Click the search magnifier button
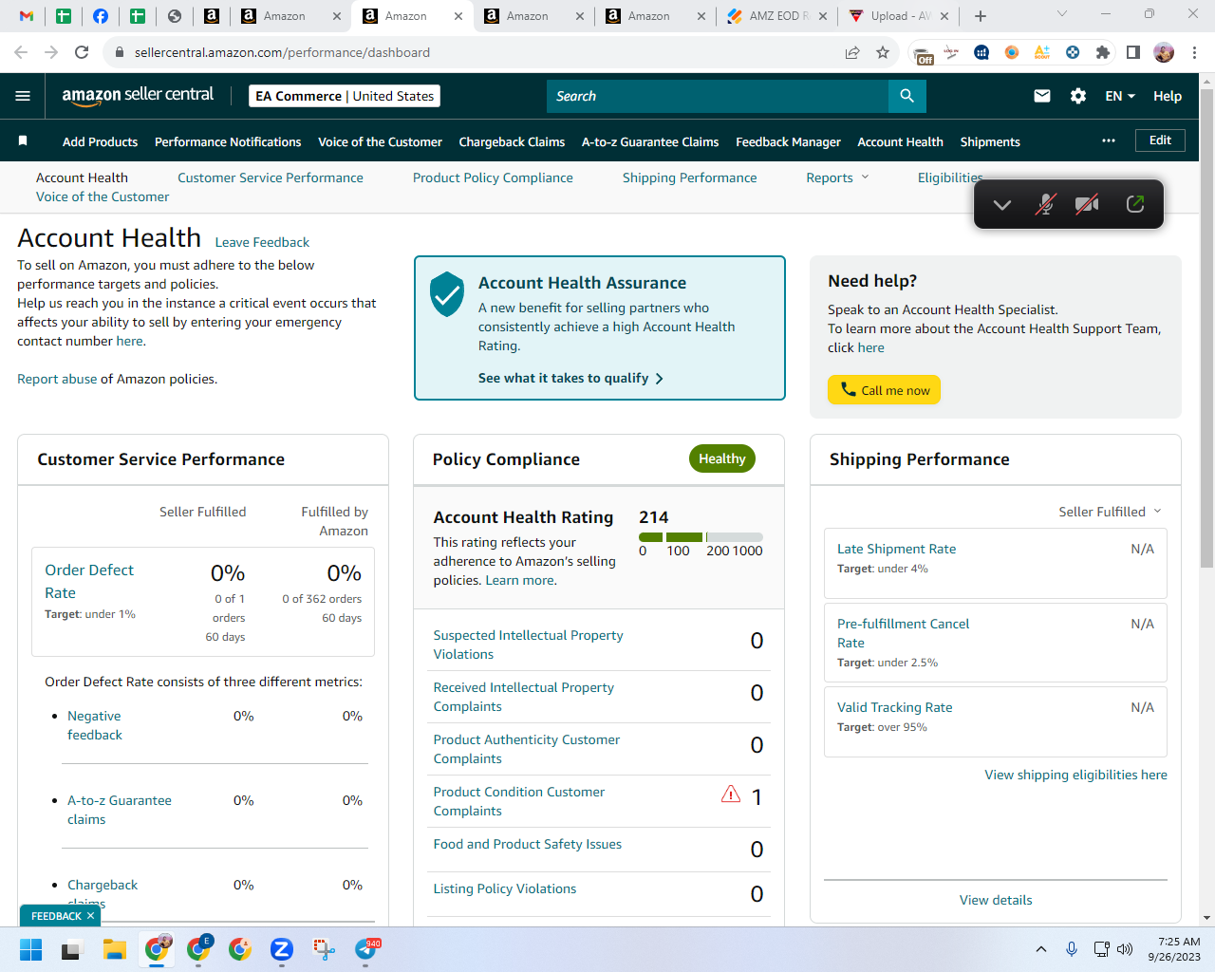Screen dimensions: 1215x972 pyautogui.click(x=907, y=96)
